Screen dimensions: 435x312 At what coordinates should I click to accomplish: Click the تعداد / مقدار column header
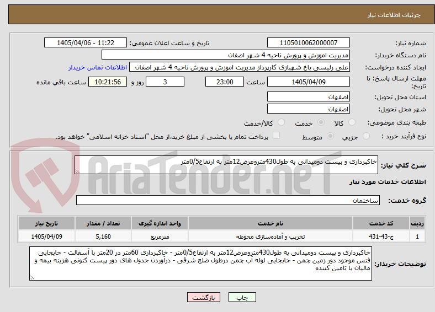tap(103, 223)
